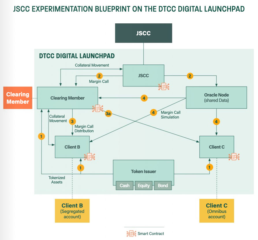Image resolution: width=258 pixels, height=240 pixels.
Task: Click the "Collateral Movement" label near Client B
Action: [x=58, y=119]
